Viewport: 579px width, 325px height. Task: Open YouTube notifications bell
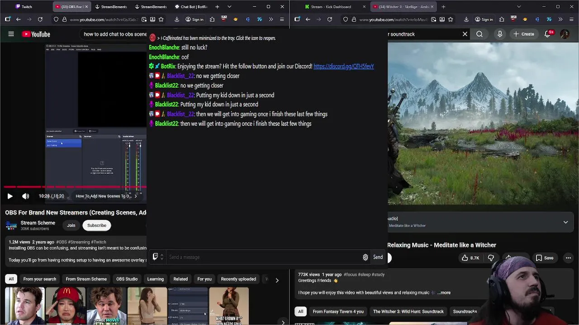coord(548,34)
